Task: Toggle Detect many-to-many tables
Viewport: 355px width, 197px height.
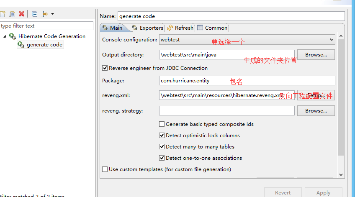Action: (162, 147)
